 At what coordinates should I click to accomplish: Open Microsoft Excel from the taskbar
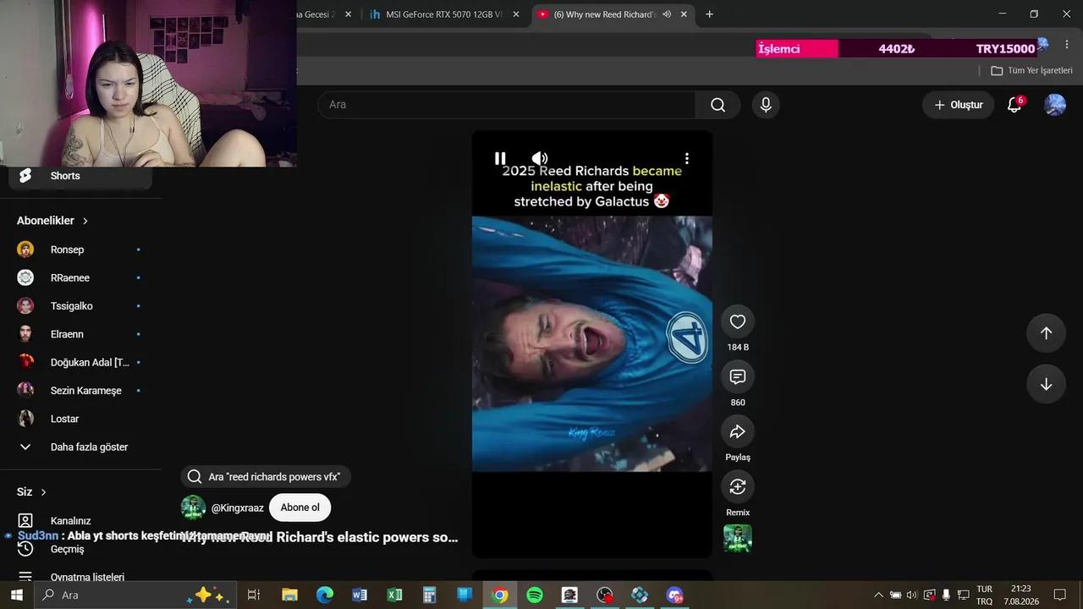pos(394,595)
